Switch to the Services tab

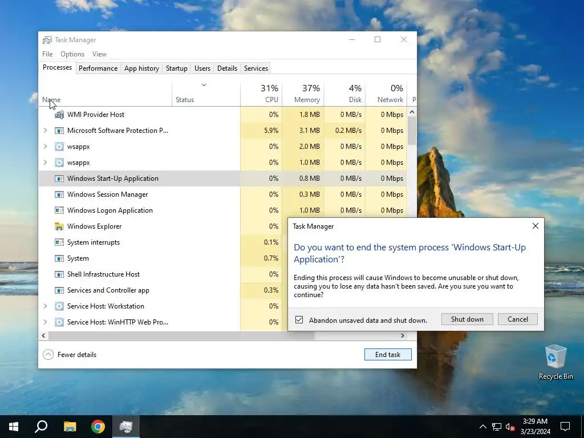tap(256, 68)
